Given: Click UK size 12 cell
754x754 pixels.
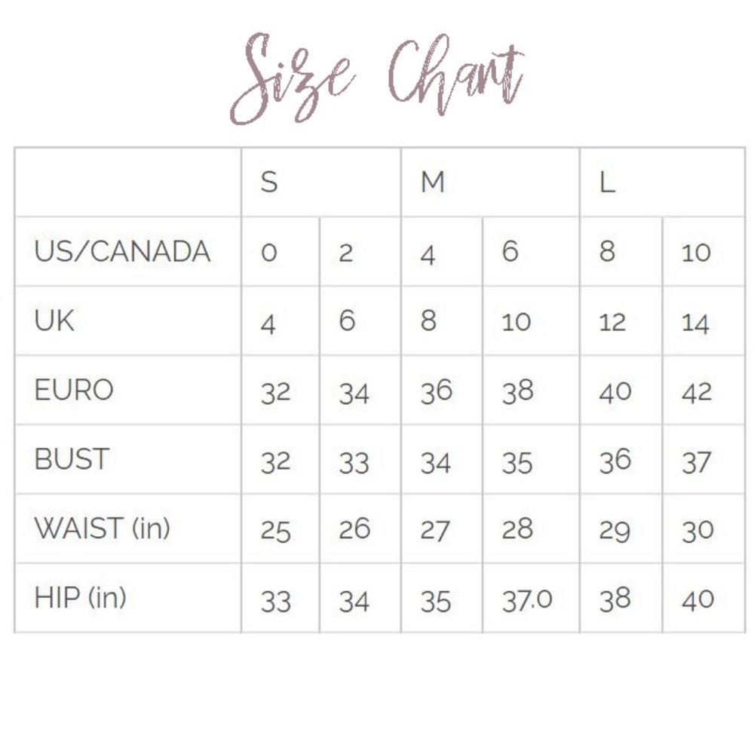Looking at the screenshot, I should tap(612, 323).
